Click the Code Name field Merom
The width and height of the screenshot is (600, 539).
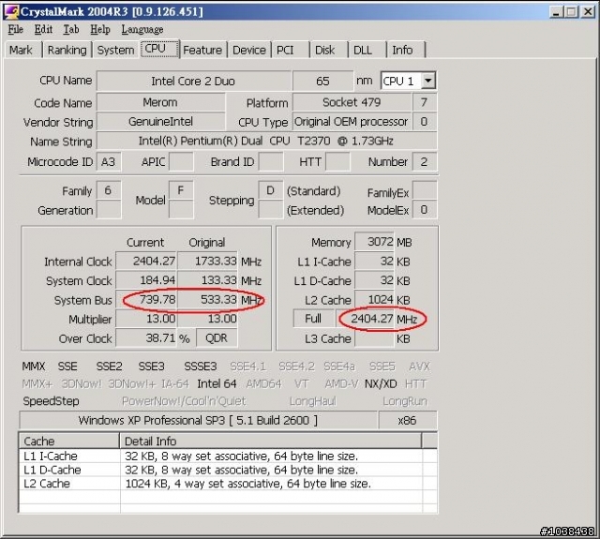point(160,102)
